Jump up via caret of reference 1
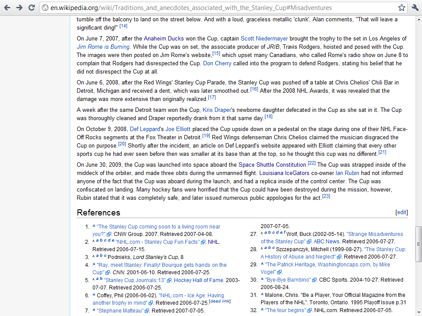 (x=94, y=226)
